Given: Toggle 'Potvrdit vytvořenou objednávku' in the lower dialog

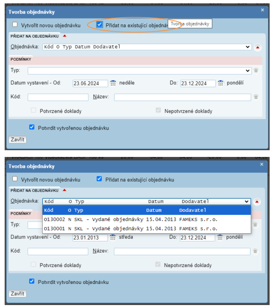Looking at the screenshot, I should [32, 281].
